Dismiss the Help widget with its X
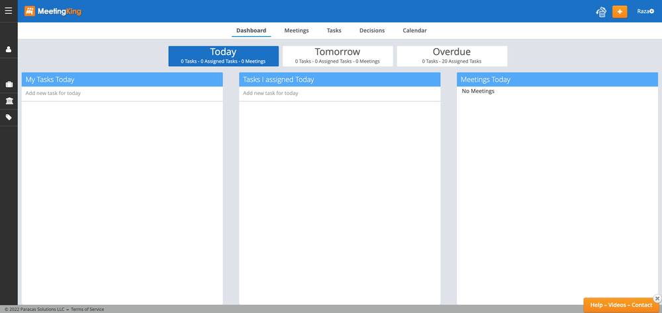 click(657, 298)
